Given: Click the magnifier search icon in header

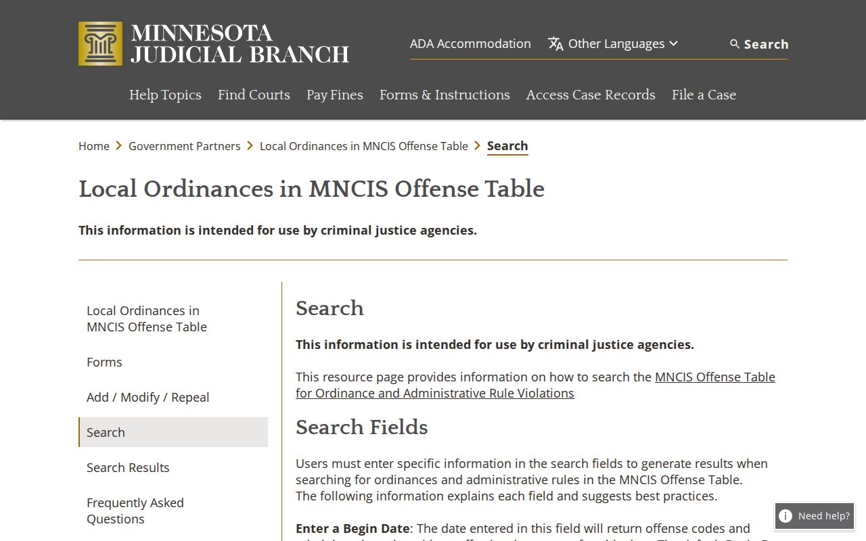Looking at the screenshot, I should click(735, 44).
